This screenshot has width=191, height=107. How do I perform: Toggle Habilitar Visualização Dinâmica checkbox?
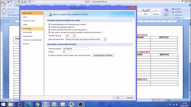49,27
